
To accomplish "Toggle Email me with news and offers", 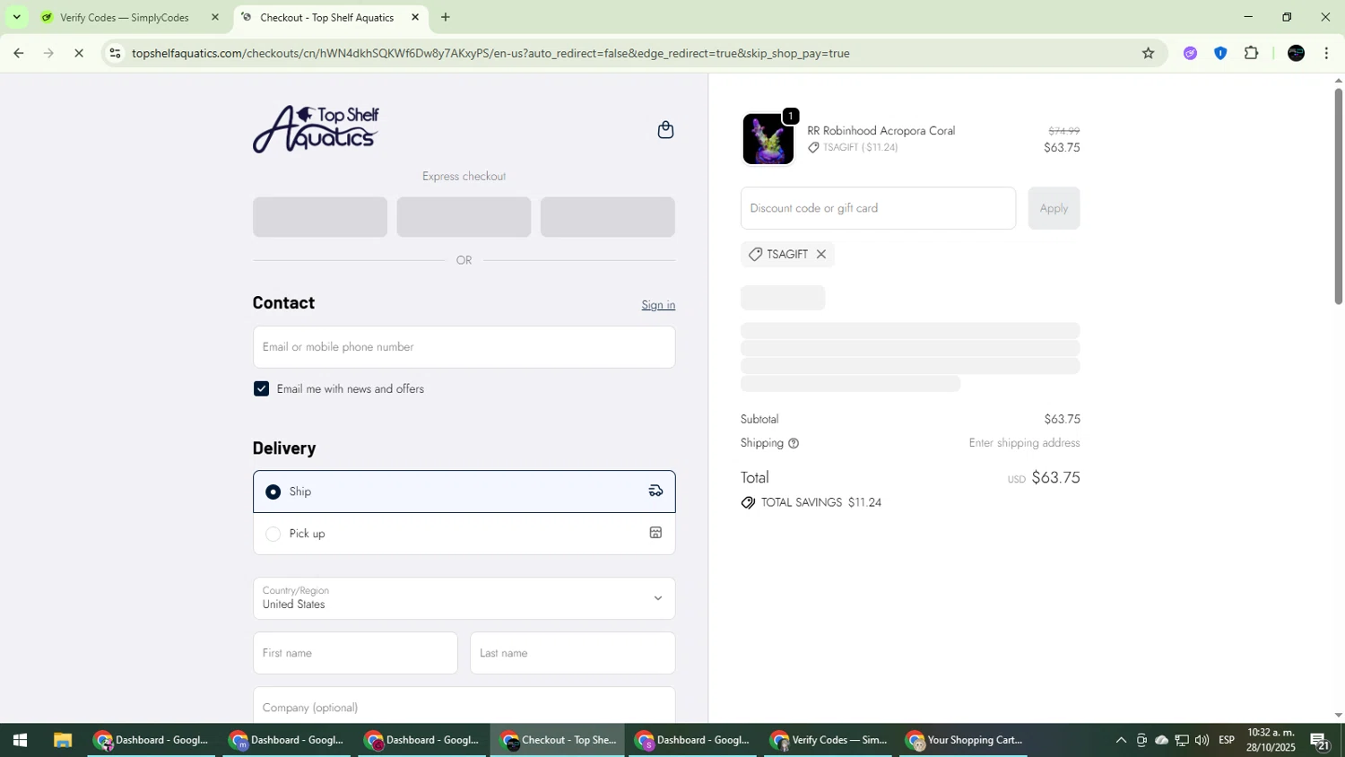I will pos(261,389).
